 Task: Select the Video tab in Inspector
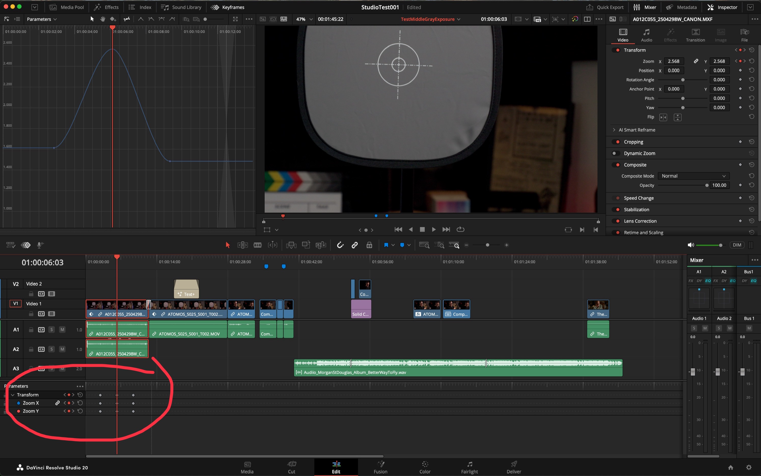[x=623, y=35]
